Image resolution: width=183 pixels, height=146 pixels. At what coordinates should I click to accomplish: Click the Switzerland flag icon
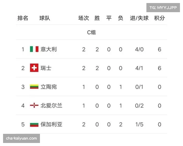point(34,68)
